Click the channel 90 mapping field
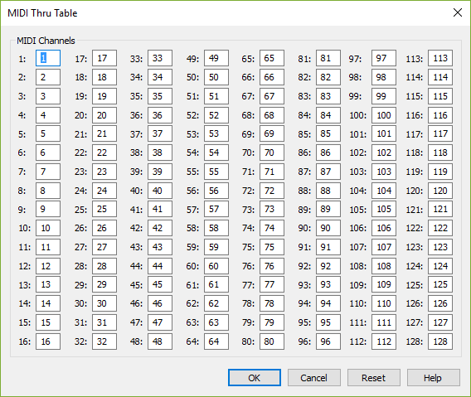 coord(328,228)
